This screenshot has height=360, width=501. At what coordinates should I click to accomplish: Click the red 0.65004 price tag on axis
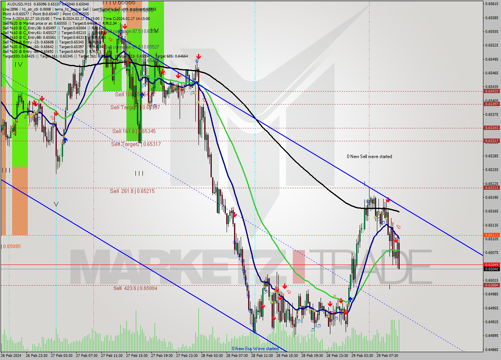492,285
